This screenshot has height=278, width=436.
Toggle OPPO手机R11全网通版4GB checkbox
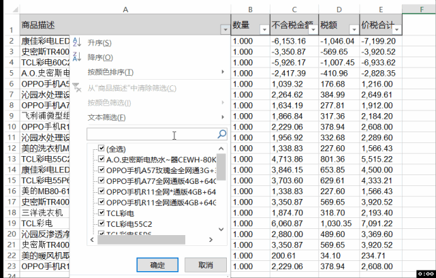(x=102, y=202)
